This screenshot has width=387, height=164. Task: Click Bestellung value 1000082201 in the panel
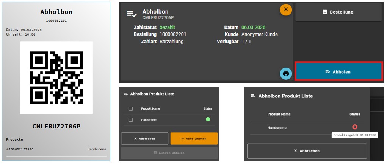(x=173, y=34)
